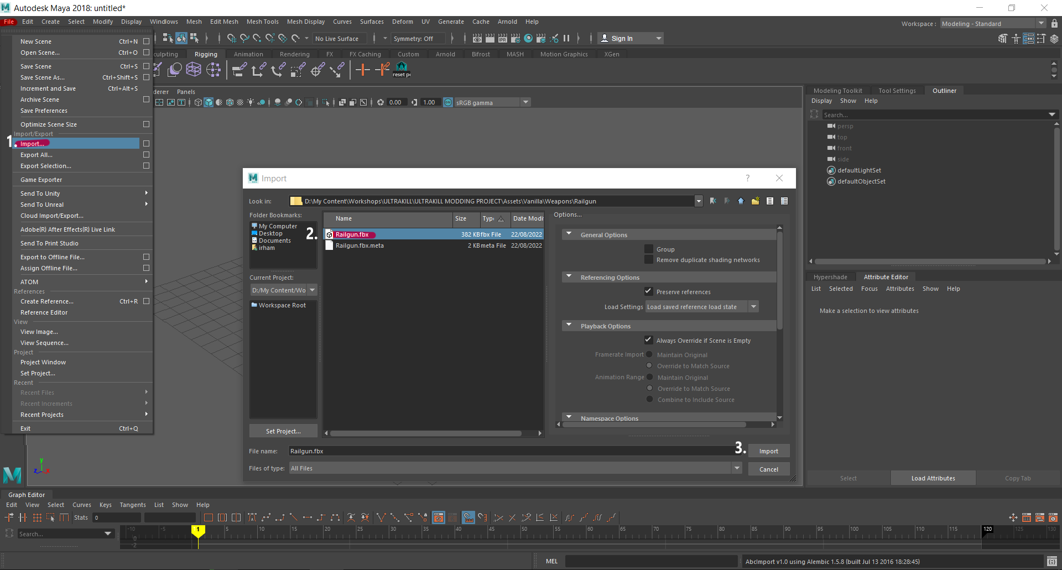Click the Import options vertical scrollbar
1062x570 pixels.
tap(780, 280)
